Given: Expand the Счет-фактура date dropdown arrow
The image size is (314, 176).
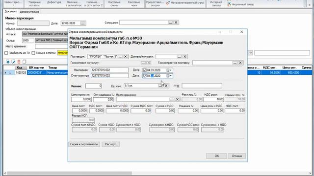Looking at the screenshot, I should 171,76.
